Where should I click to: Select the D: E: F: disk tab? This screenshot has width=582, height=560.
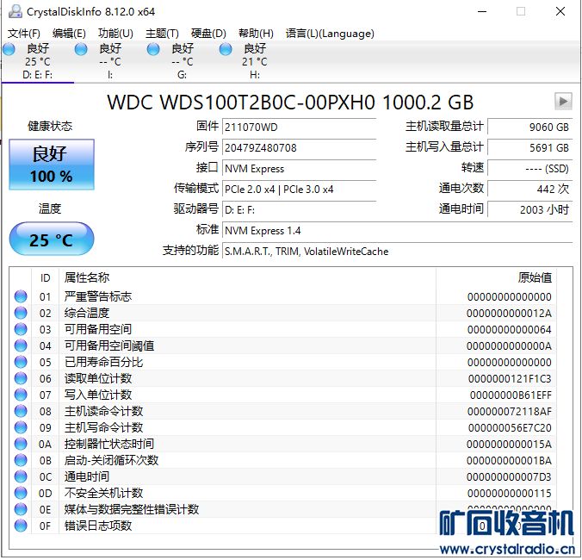pos(37,62)
